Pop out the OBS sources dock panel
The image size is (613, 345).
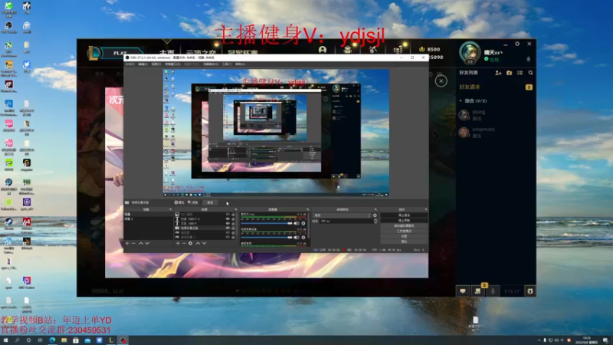pyautogui.click(x=235, y=209)
